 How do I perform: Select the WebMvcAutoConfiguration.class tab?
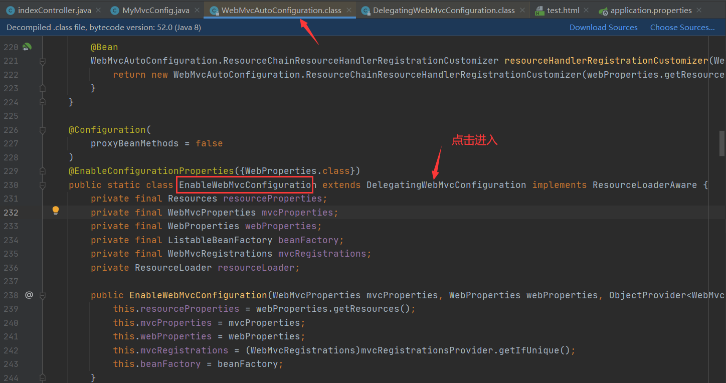pyautogui.click(x=281, y=10)
